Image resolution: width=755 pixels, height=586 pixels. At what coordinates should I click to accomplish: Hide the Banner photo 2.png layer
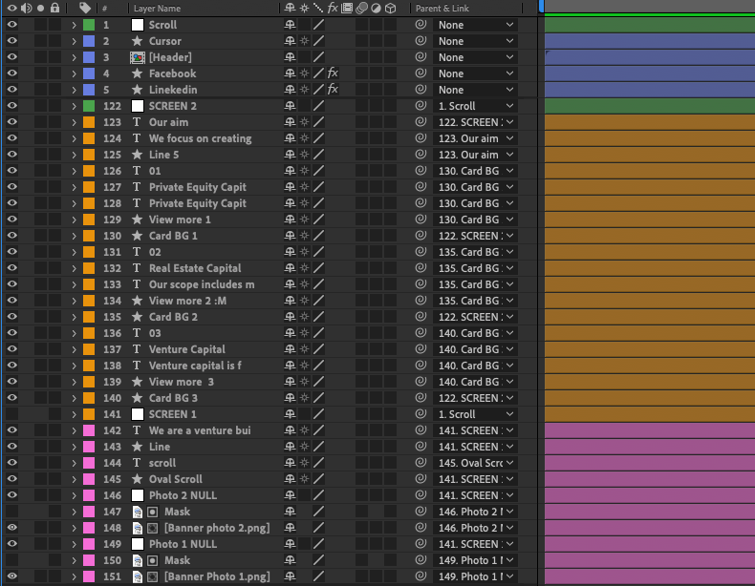[11, 528]
